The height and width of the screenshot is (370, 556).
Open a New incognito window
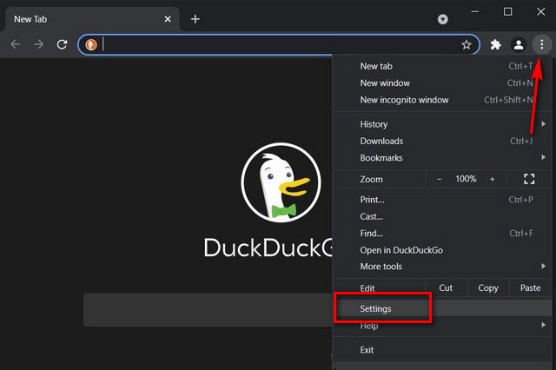pos(442,100)
